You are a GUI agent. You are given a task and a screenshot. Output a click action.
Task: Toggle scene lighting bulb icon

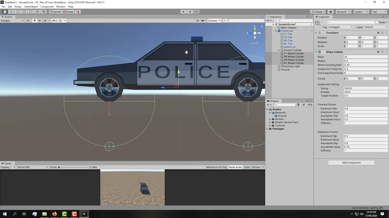pos(34,21)
